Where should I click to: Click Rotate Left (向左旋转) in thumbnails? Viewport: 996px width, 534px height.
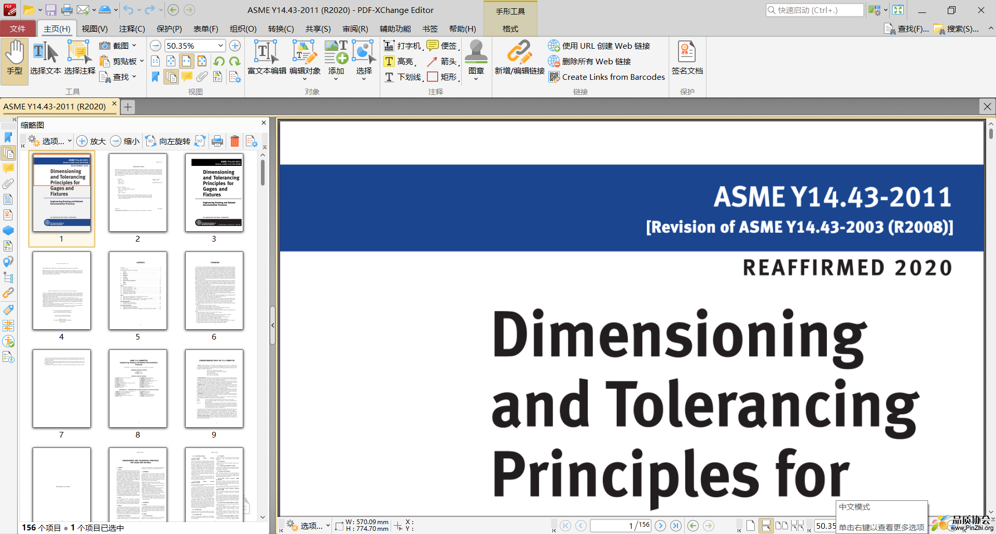coord(168,141)
